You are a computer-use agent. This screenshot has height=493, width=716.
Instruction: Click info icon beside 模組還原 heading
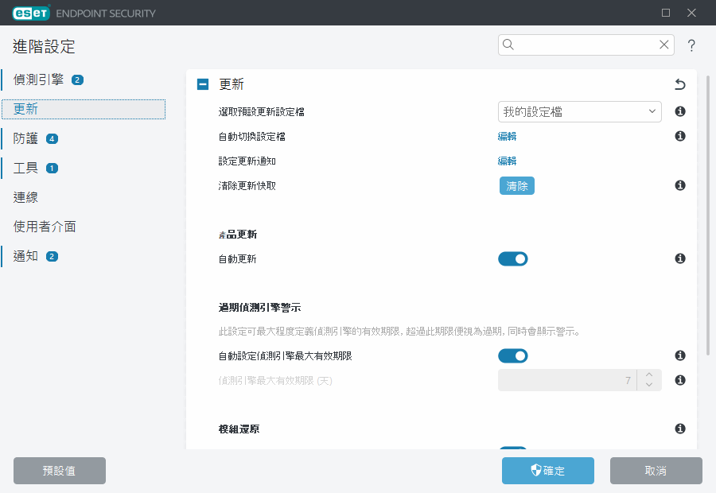coord(680,429)
